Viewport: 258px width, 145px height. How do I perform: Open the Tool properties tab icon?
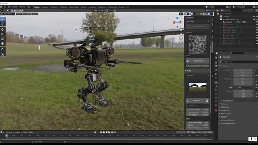216,58
